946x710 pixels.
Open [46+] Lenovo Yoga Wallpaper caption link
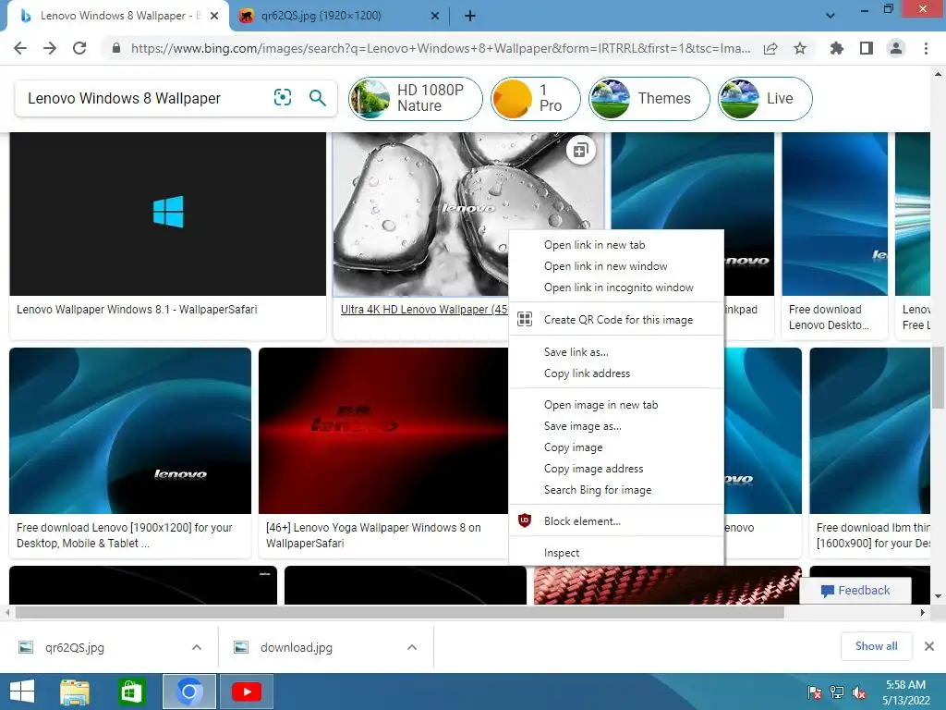pos(373,535)
